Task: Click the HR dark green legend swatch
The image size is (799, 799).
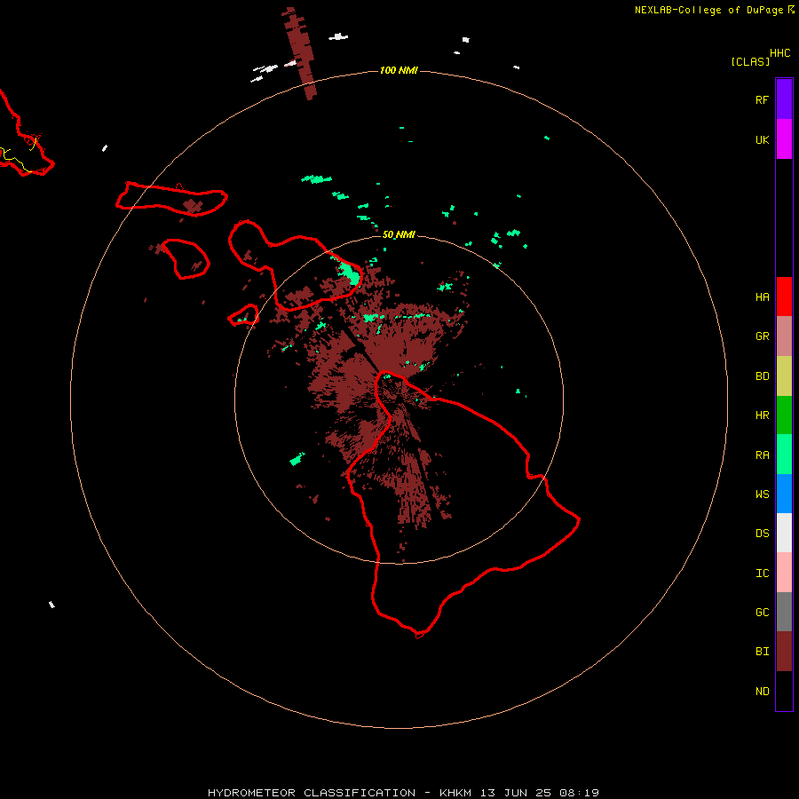Action: pyautogui.click(x=784, y=415)
